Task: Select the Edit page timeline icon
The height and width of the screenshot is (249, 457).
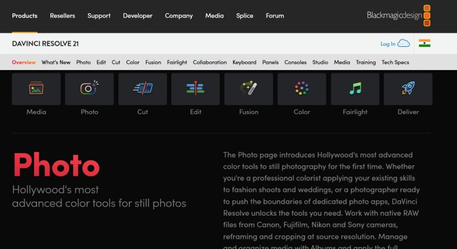Action: 195,89
